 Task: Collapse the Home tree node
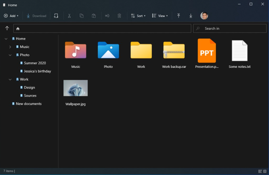[6, 39]
